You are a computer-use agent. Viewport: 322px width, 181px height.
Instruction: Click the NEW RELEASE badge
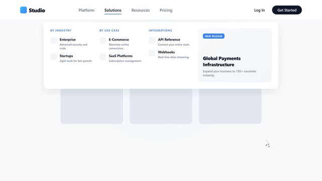pos(213,36)
